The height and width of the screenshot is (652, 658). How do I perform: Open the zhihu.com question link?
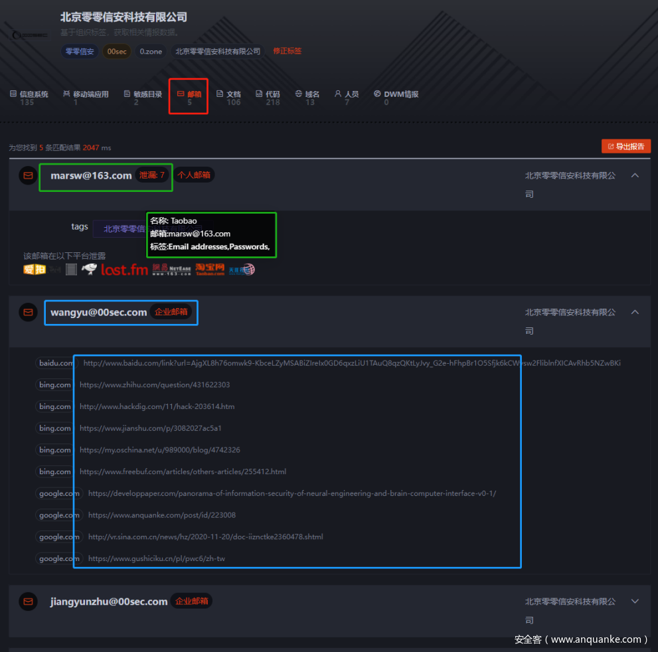pyautogui.click(x=155, y=384)
